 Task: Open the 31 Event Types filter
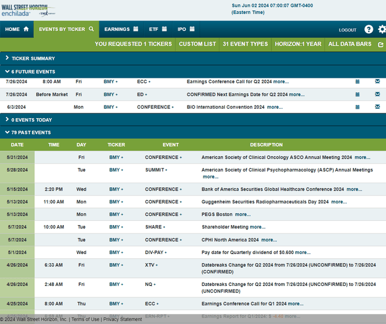pyautogui.click(x=245, y=44)
